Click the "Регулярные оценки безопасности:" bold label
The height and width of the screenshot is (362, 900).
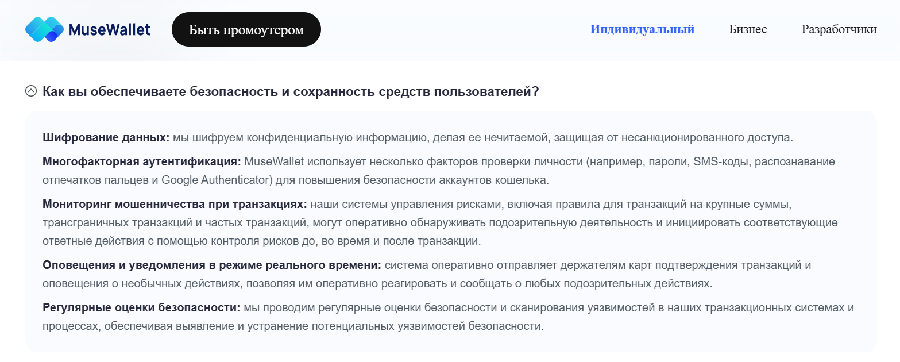tap(141, 308)
